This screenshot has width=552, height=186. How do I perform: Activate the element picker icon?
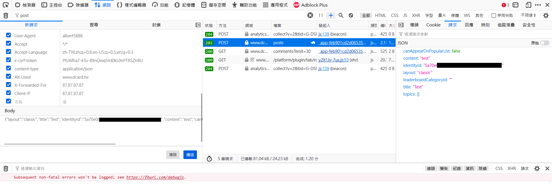pyautogui.click(x=6, y=5)
